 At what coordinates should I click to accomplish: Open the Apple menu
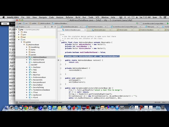pos(4,17)
